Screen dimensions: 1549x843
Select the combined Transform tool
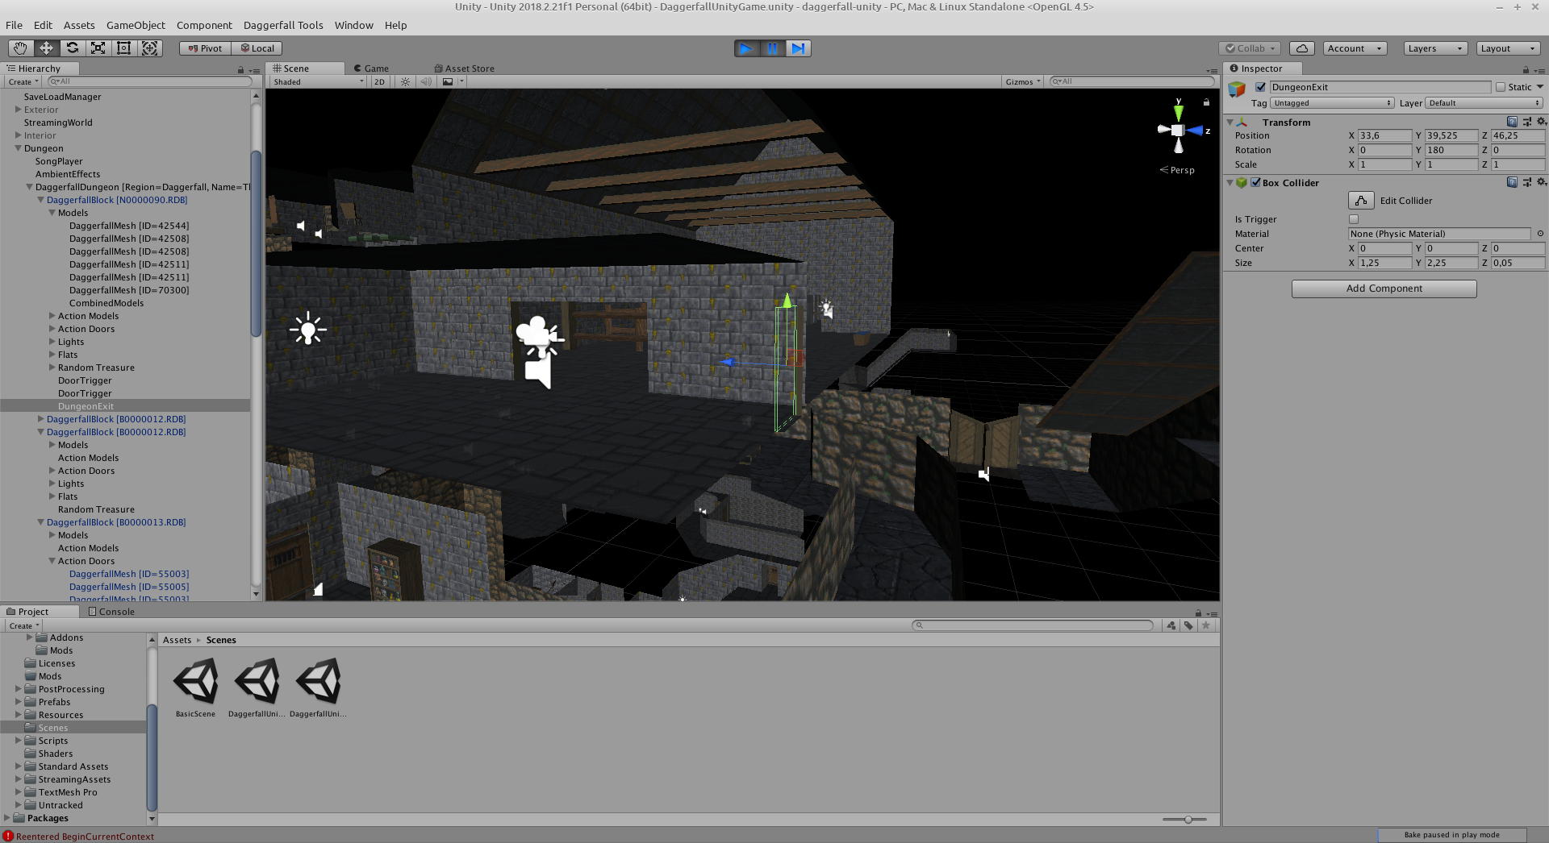pyautogui.click(x=150, y=48)
